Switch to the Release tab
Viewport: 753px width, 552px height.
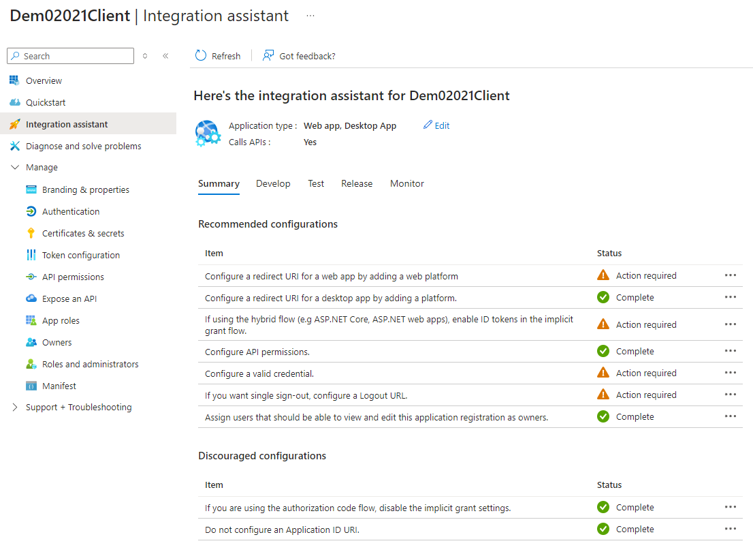pos(356,184)
